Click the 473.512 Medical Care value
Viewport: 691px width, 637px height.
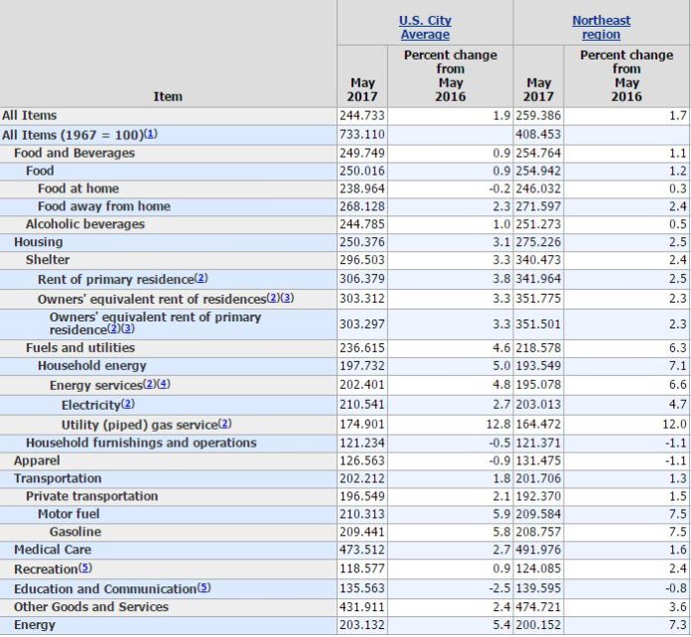361,550
